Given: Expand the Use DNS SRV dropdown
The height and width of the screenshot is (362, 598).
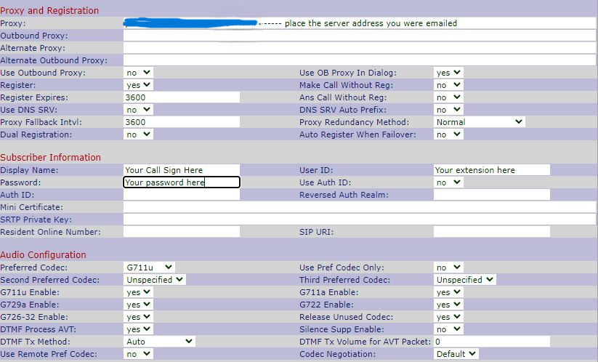Looking at the screenshot, I should (138, 110).
